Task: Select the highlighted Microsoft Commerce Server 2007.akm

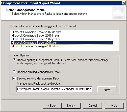Action: pyautogui.click(x=62, y=43)
